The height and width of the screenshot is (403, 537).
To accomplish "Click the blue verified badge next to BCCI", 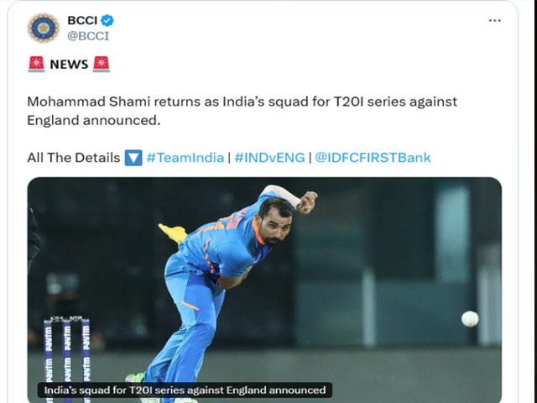I will click(x=107, y=20).
